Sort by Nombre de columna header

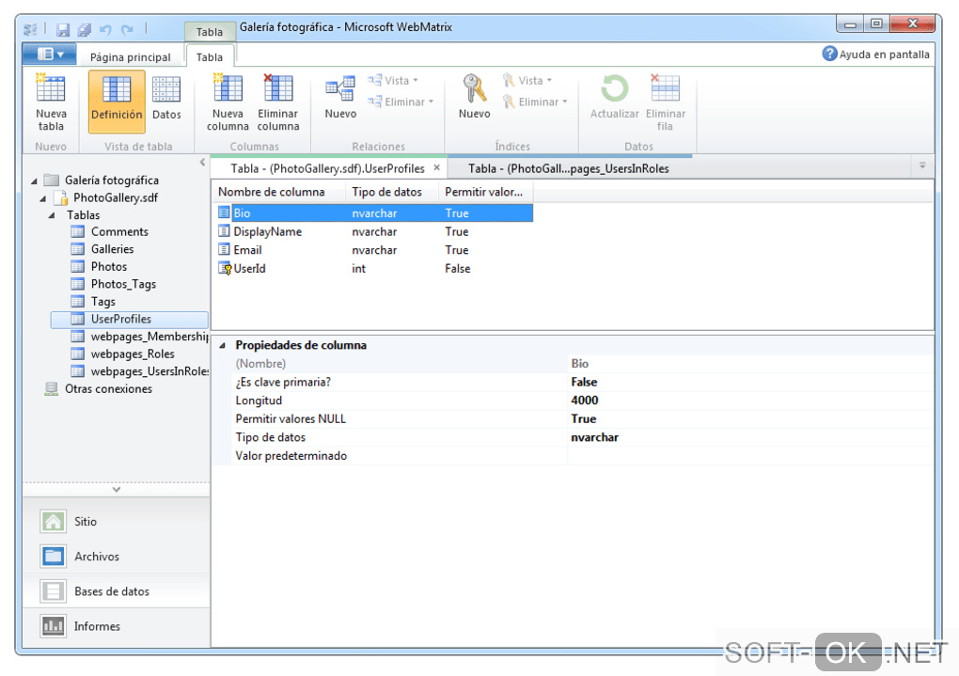point(278,192)
